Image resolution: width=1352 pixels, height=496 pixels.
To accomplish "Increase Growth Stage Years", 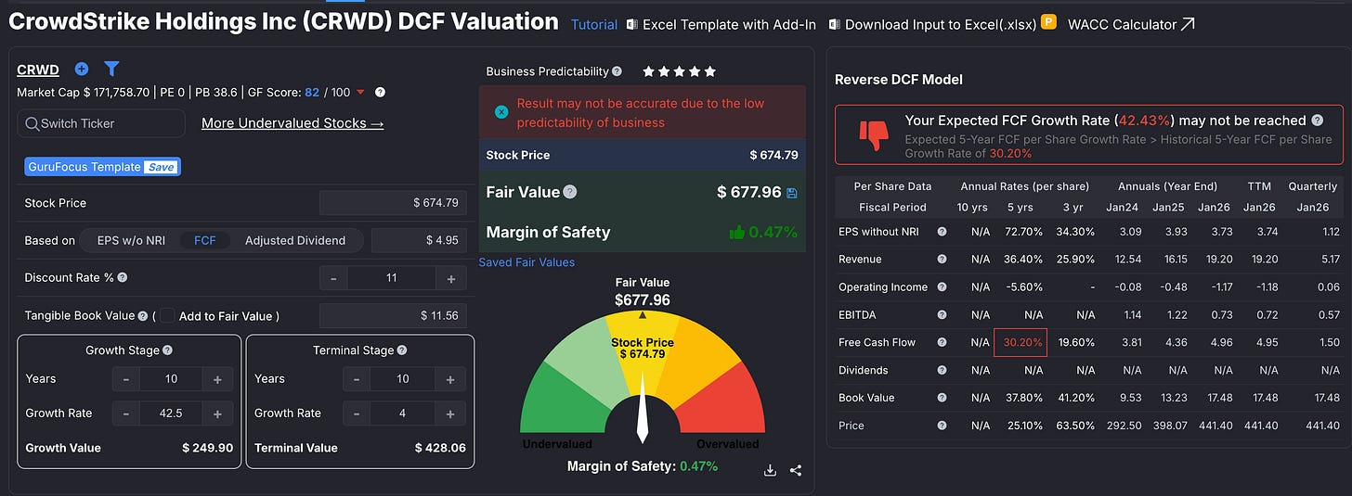I will (x=217, y=378).
